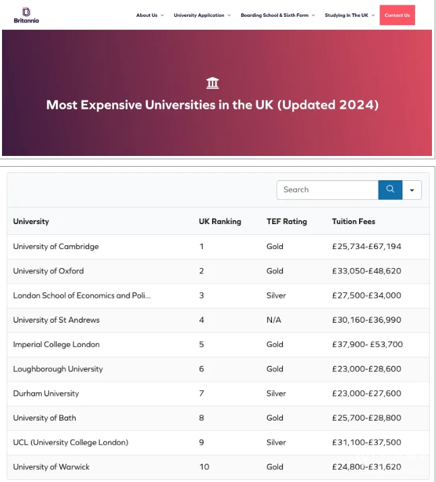This screenshot has height=482, width=436.
Task: Select the UCL (University College London) row
Action: (x=218, y=442)
